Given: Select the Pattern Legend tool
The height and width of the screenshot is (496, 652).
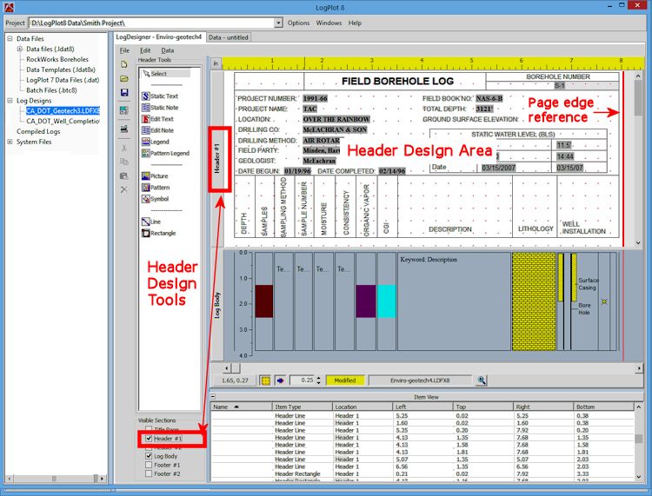Looking at the screenshot, I should pos(165,153).
